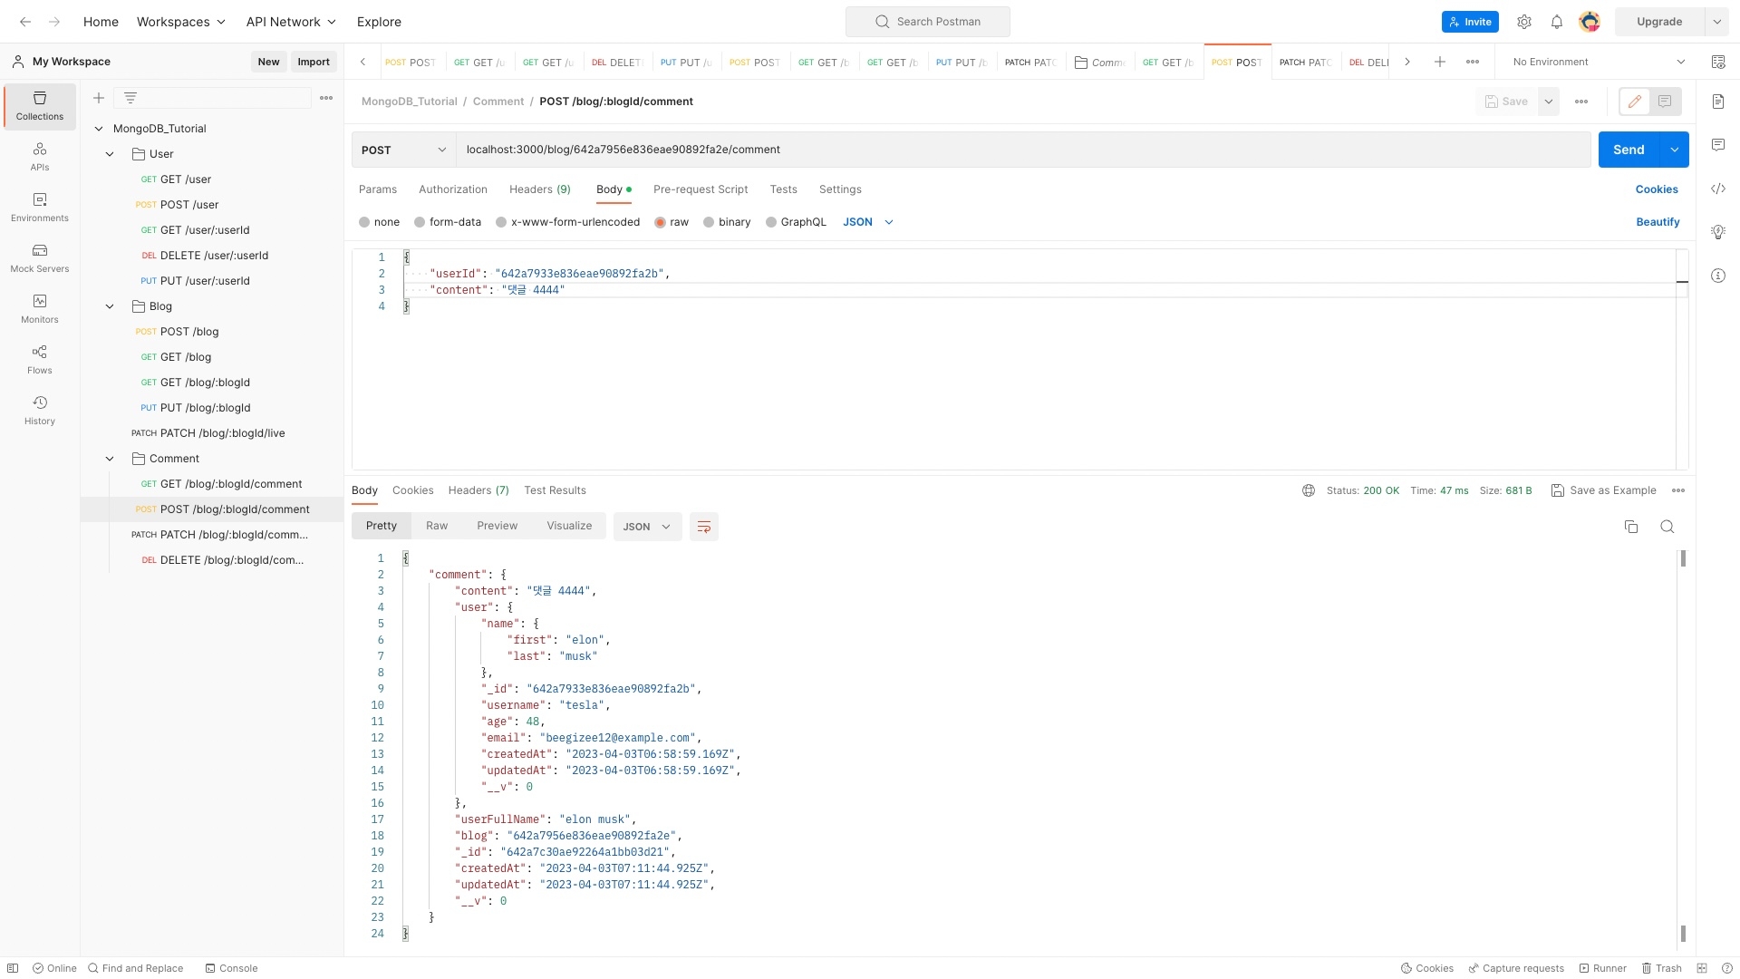The width and height of the screenshot is (1740, 979).
Task: Switch response view to Raw
Action: [437, 526]
